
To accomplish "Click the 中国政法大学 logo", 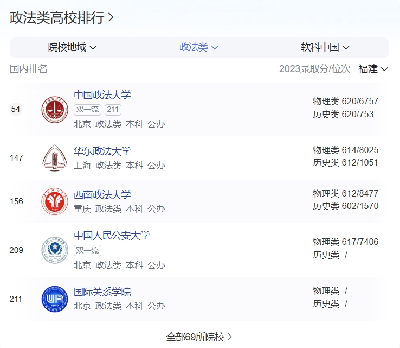I will click(x=55, y=110).
